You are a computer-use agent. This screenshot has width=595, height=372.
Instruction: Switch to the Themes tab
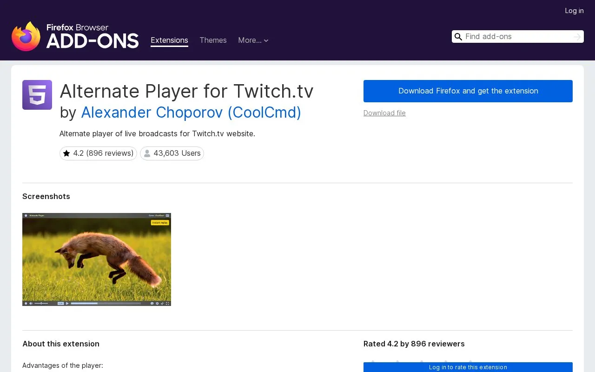coord(213,40)
